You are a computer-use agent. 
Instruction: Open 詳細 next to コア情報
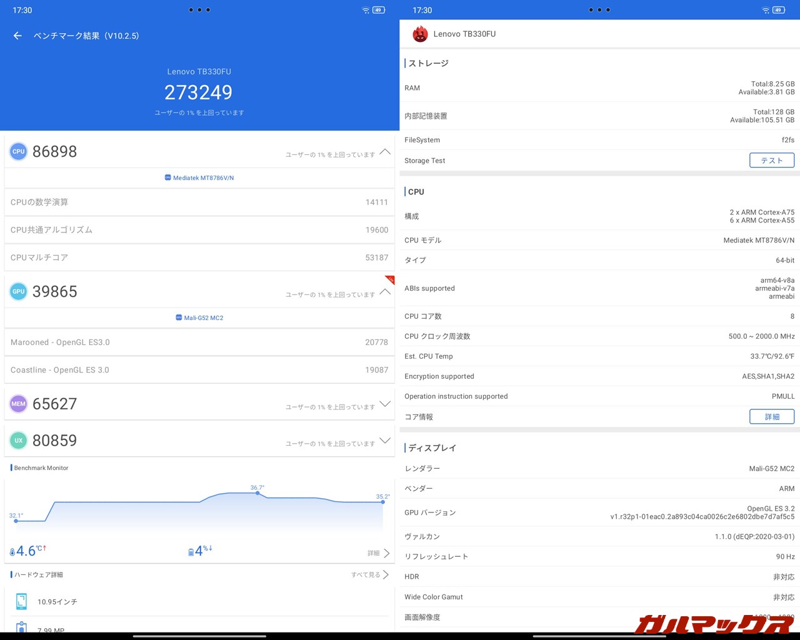pyautogui.click(x=771, y=416)
